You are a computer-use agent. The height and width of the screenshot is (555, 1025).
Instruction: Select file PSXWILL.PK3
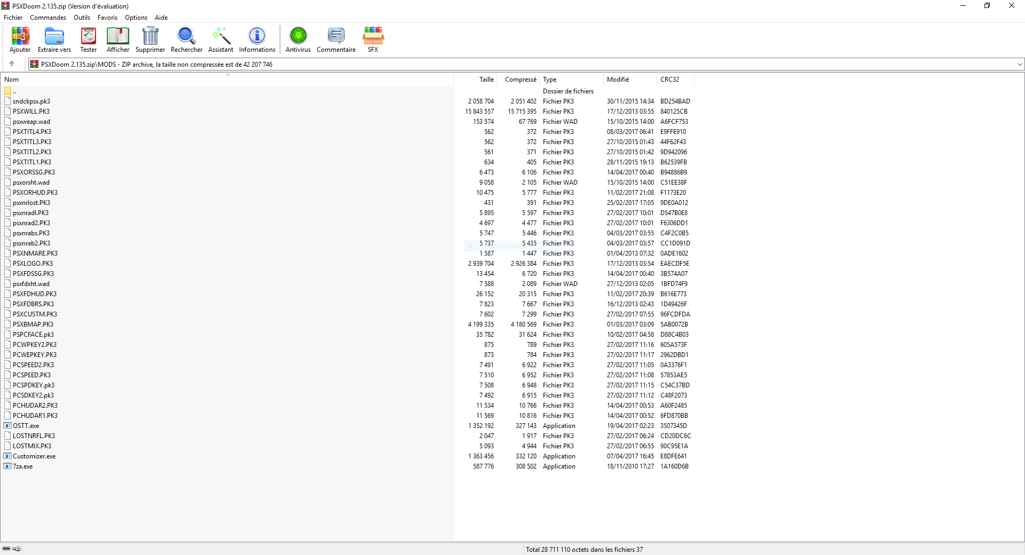pos(31,112)
